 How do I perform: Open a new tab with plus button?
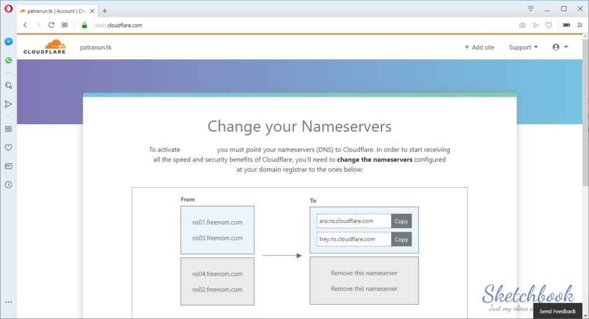(x=105, y=11)
